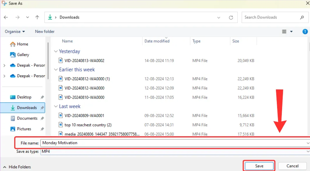Screen dimensions: 310x171
Task: Refresh the Downloads folder view
Action: (231, 18)
